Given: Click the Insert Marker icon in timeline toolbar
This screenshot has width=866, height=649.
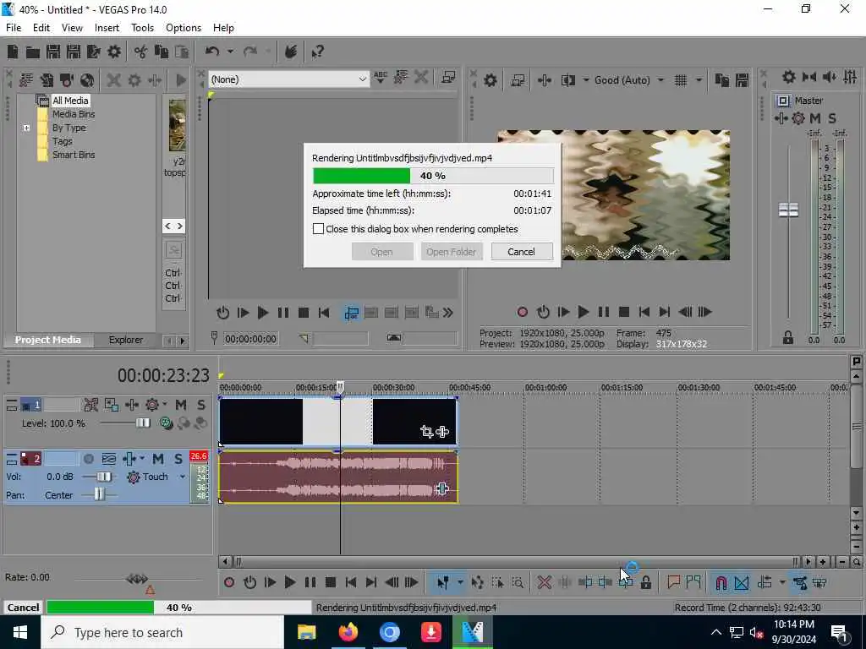Looking at the screenshot, I should coord(673,582).
